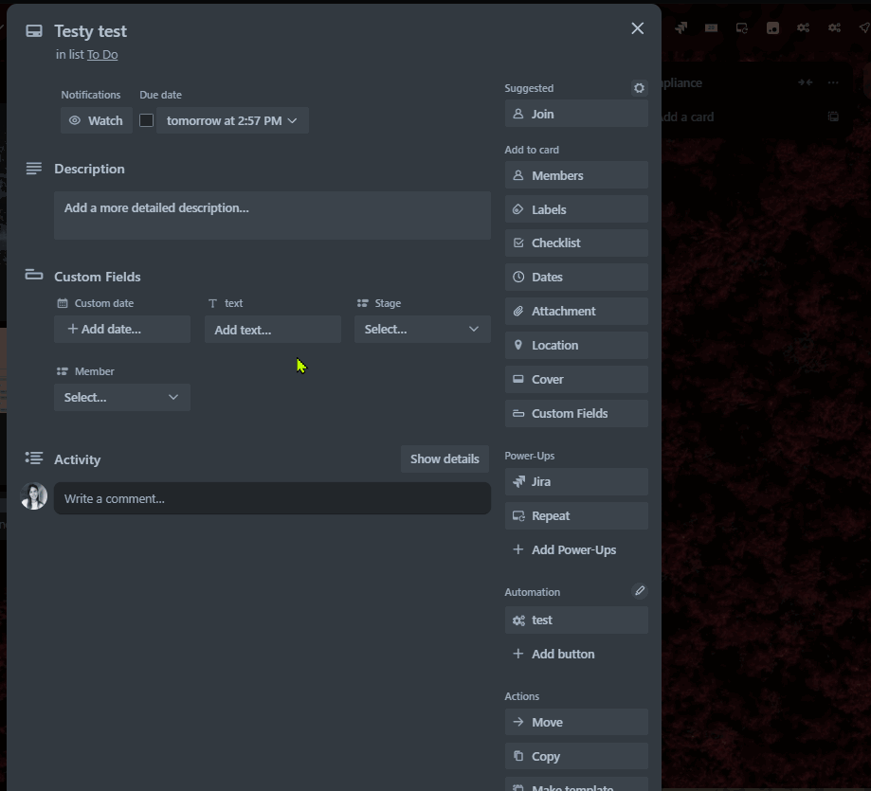Click the Write a comment field
Image resolution: width=871 pixels, height=791 pixels.
click(272, 496)
